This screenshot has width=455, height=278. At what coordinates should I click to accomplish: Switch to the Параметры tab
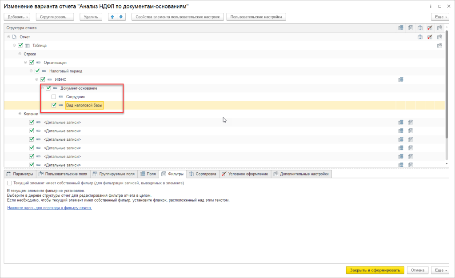(x=20, y=174)
